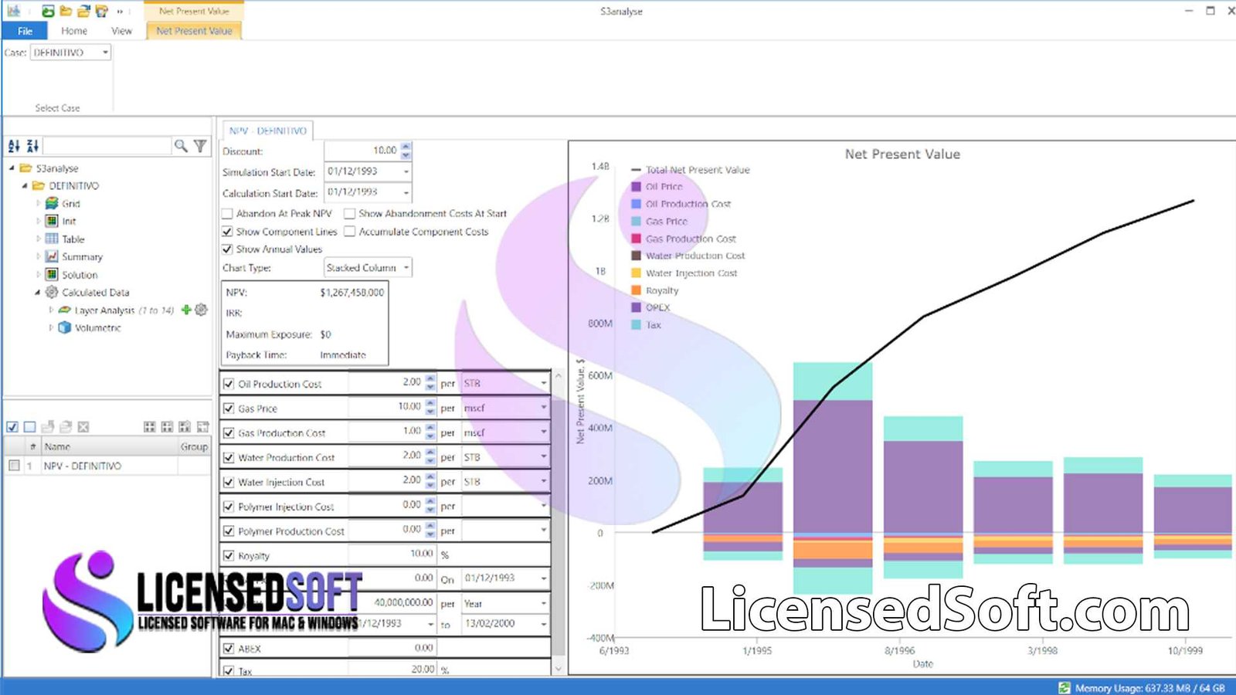Open the Simulation Start Date picker

(x=406, y=171)
